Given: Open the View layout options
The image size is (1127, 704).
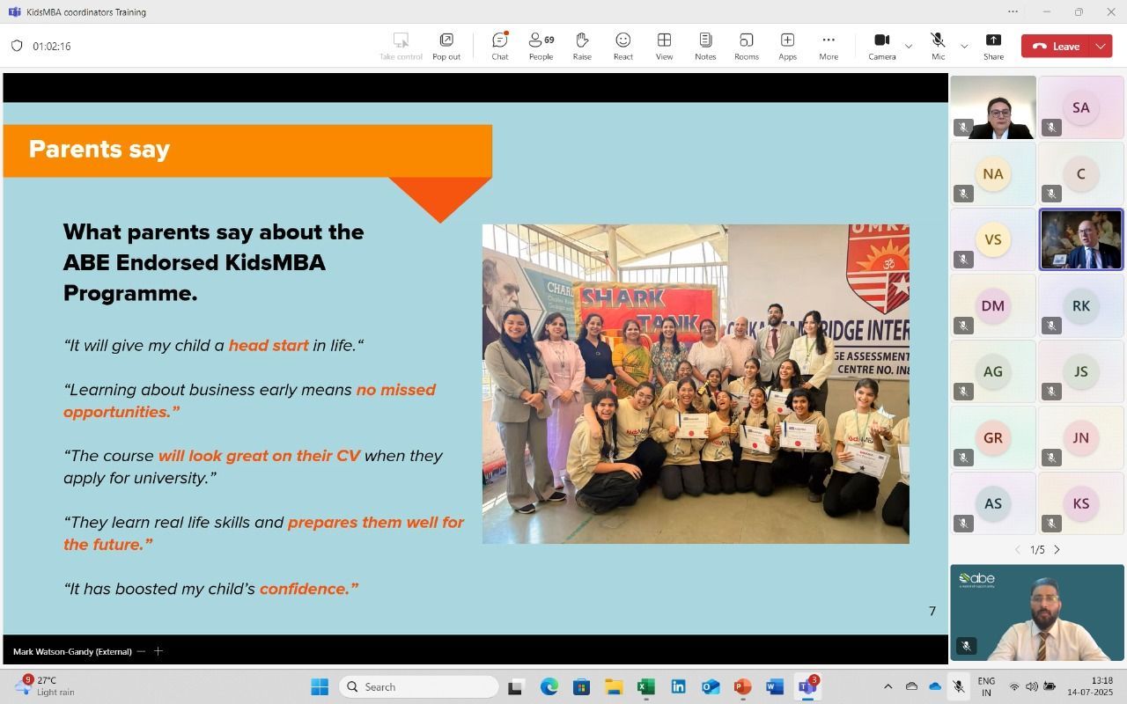Looking at the screenshot, I should (664, 46).
